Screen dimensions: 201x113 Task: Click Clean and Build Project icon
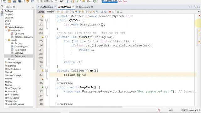(x=73, y=1)
